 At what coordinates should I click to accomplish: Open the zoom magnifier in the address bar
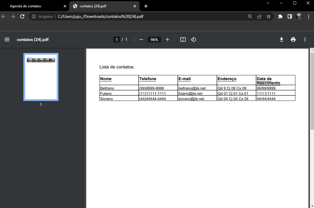[x=250, y=16]
